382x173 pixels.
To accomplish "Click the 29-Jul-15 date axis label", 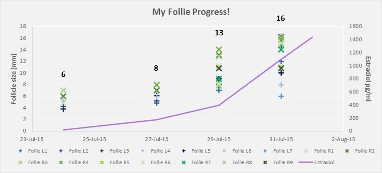I will tap(219, 139).
